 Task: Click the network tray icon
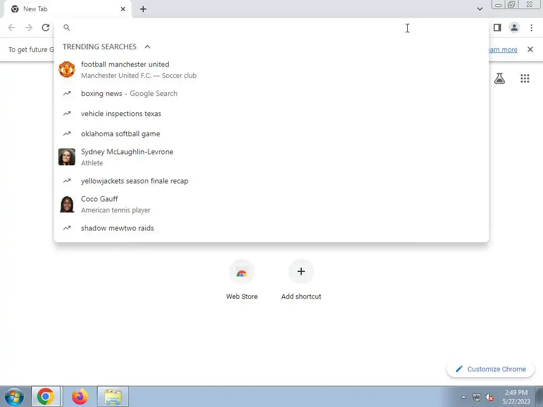click(477, 397)
